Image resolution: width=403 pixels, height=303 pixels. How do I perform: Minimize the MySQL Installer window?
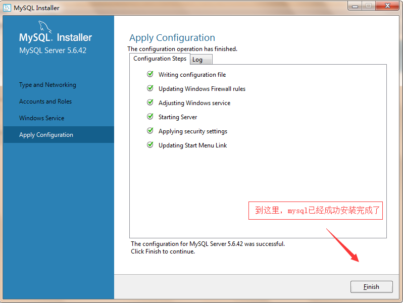coord(355,6)
